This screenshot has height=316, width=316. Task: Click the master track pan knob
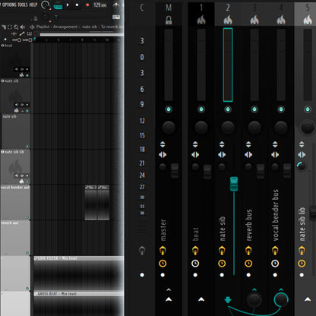[169, 127]
